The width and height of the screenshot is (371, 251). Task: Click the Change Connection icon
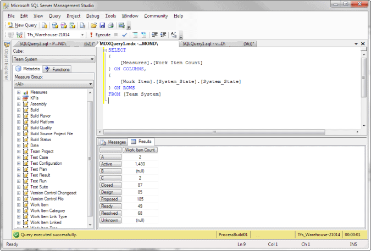(x=19, y=35)
